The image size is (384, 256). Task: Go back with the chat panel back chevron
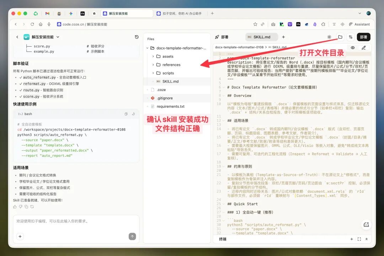pos(17,37)
